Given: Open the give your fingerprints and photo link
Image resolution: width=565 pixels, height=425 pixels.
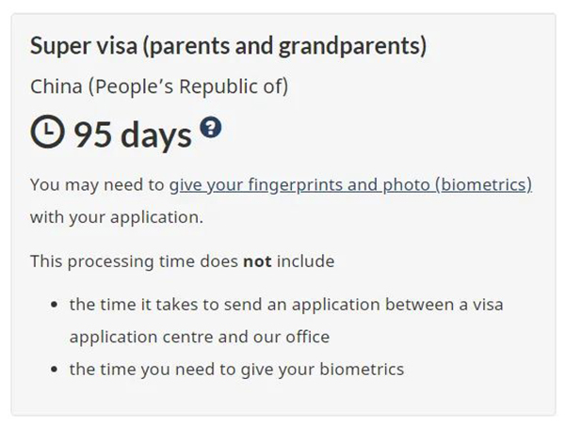Looking at the screenshot, I should [350, 184].
